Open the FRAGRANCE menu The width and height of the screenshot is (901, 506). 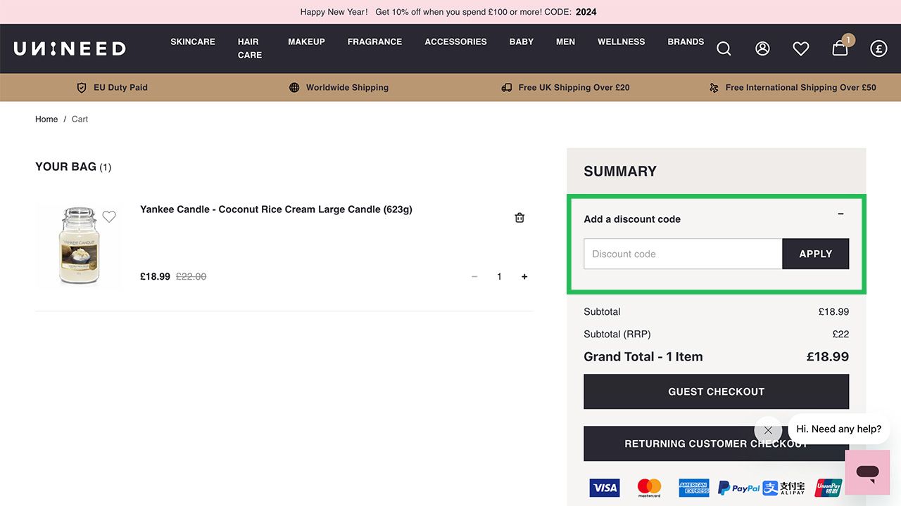click(374, 41)
